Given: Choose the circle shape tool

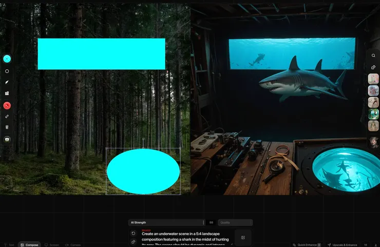Looking at the screenshot, I should point(7,71).
